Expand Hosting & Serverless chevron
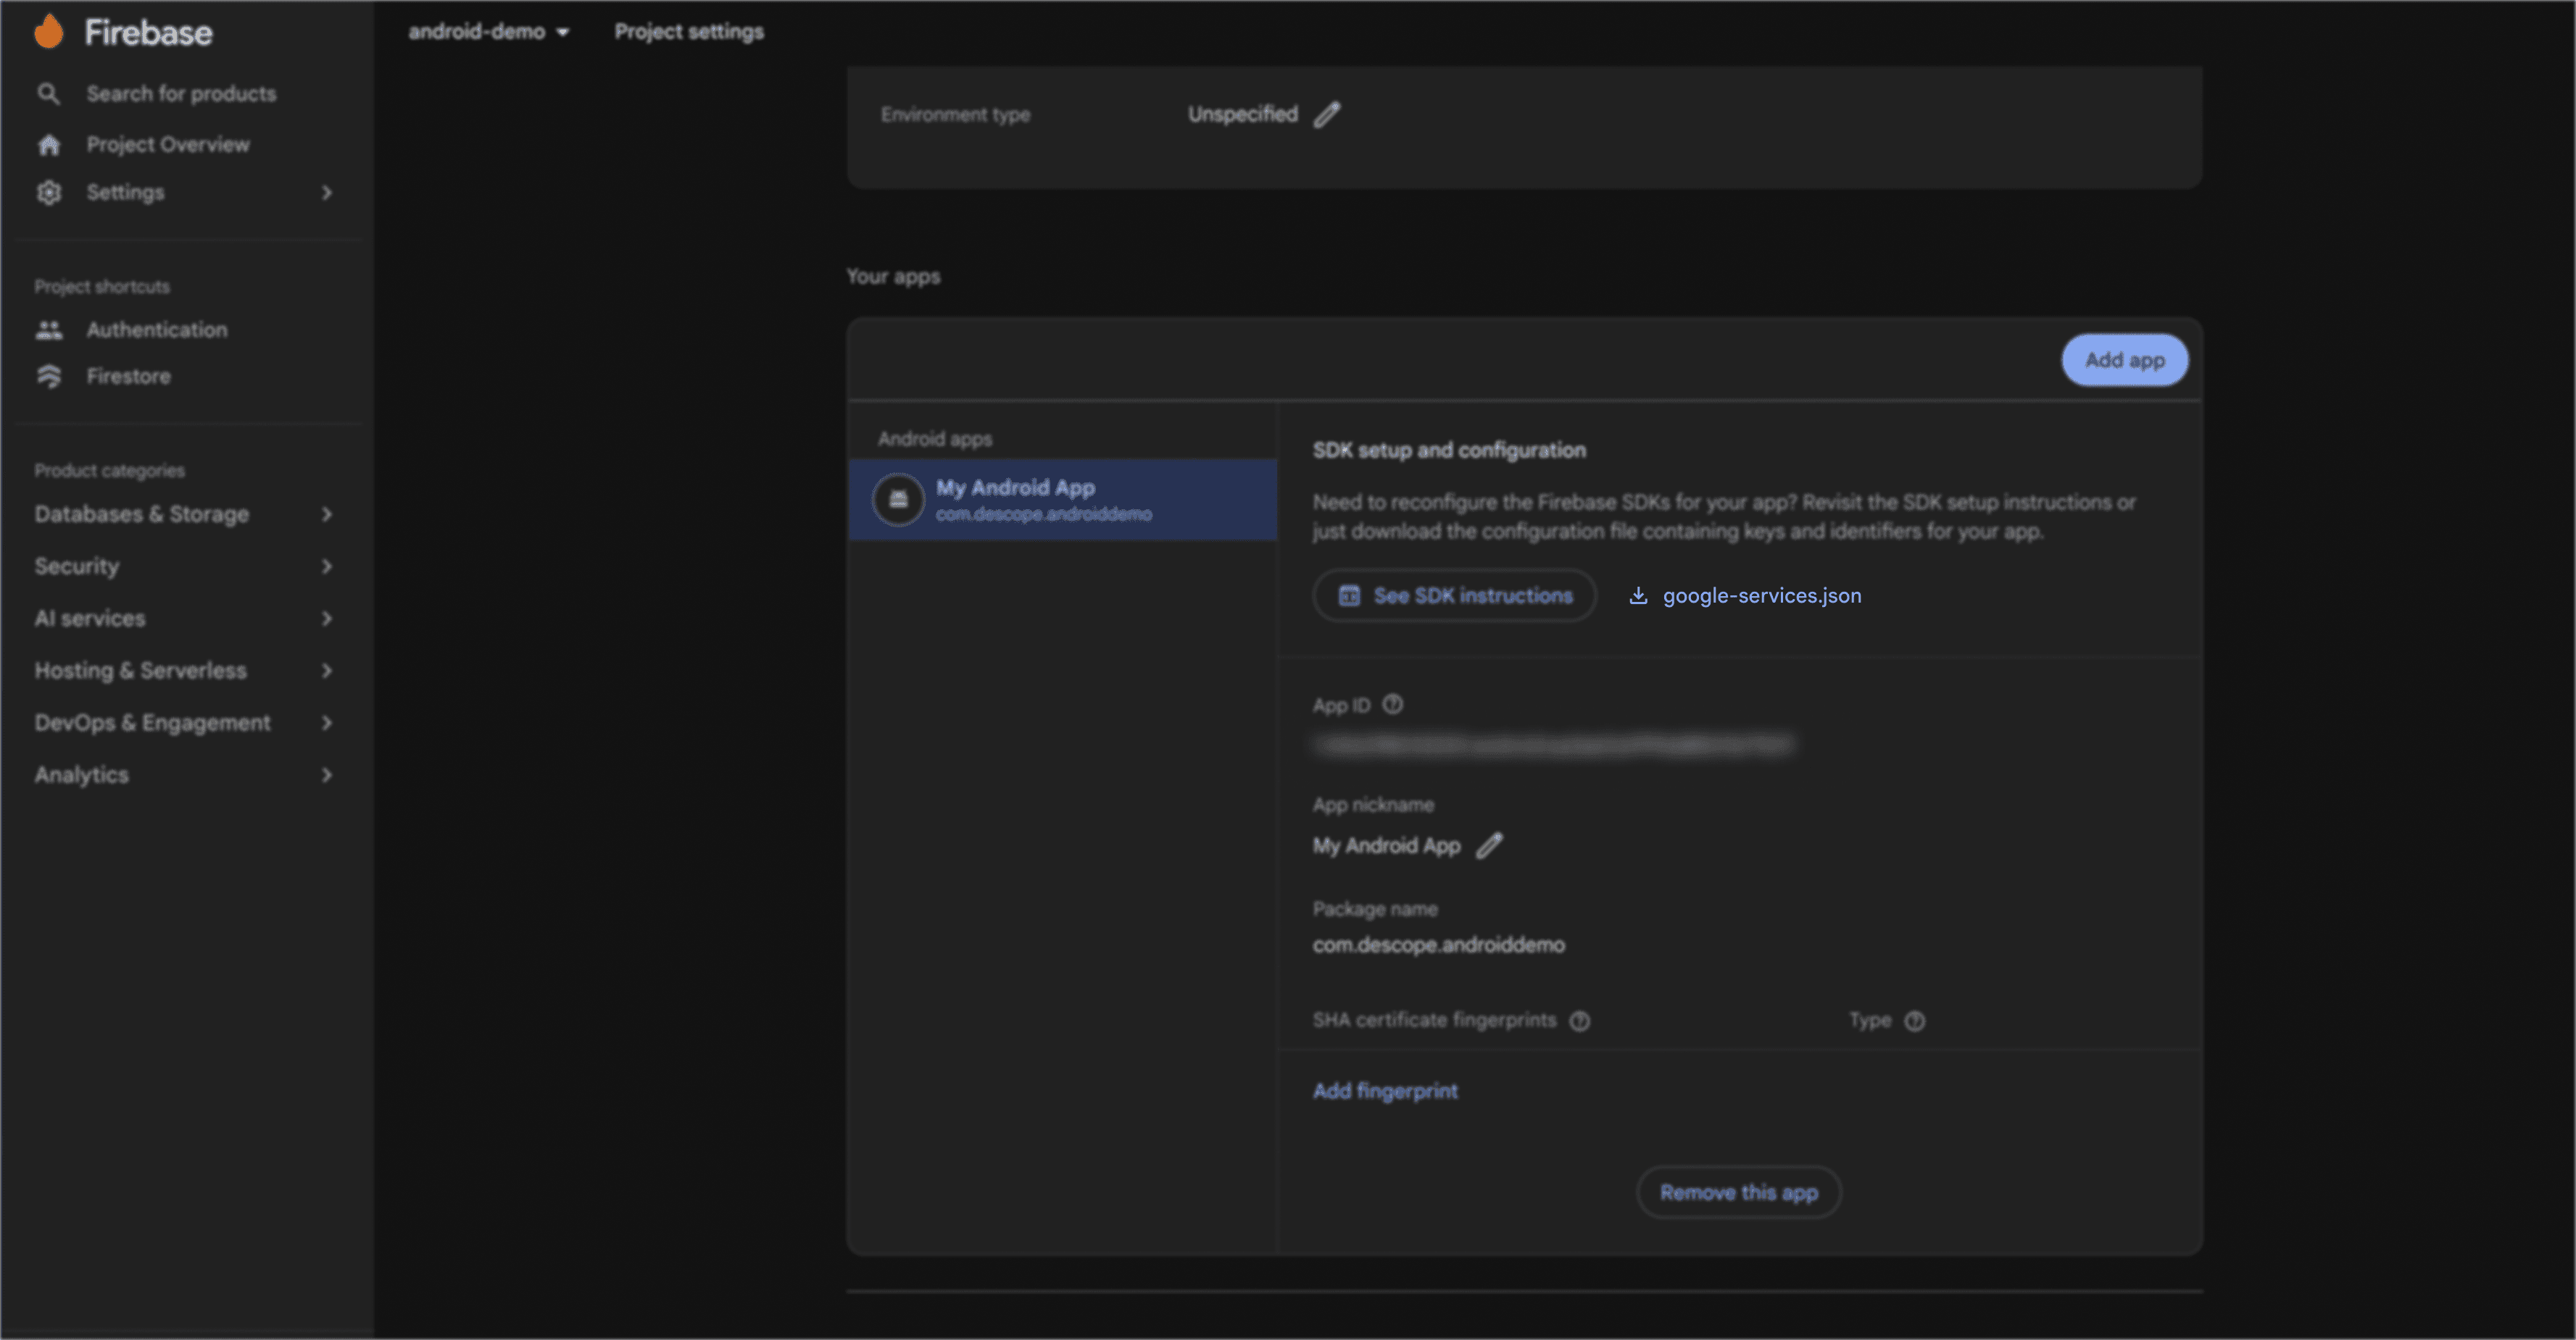The image size is (2576, 1340). [326, 671]
